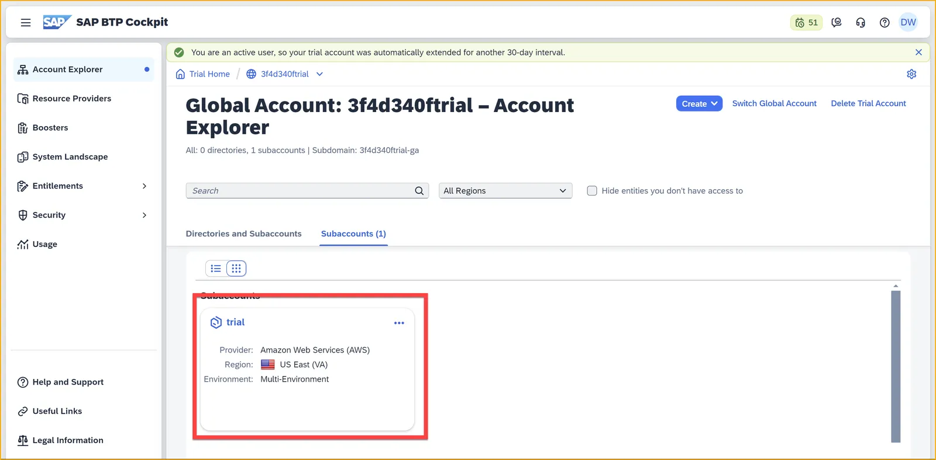Expand the 3f4d340ftrial breadcrumb dropdown arrow
Image resolution: width=936 pixels, height=460 pixels.
319,74
